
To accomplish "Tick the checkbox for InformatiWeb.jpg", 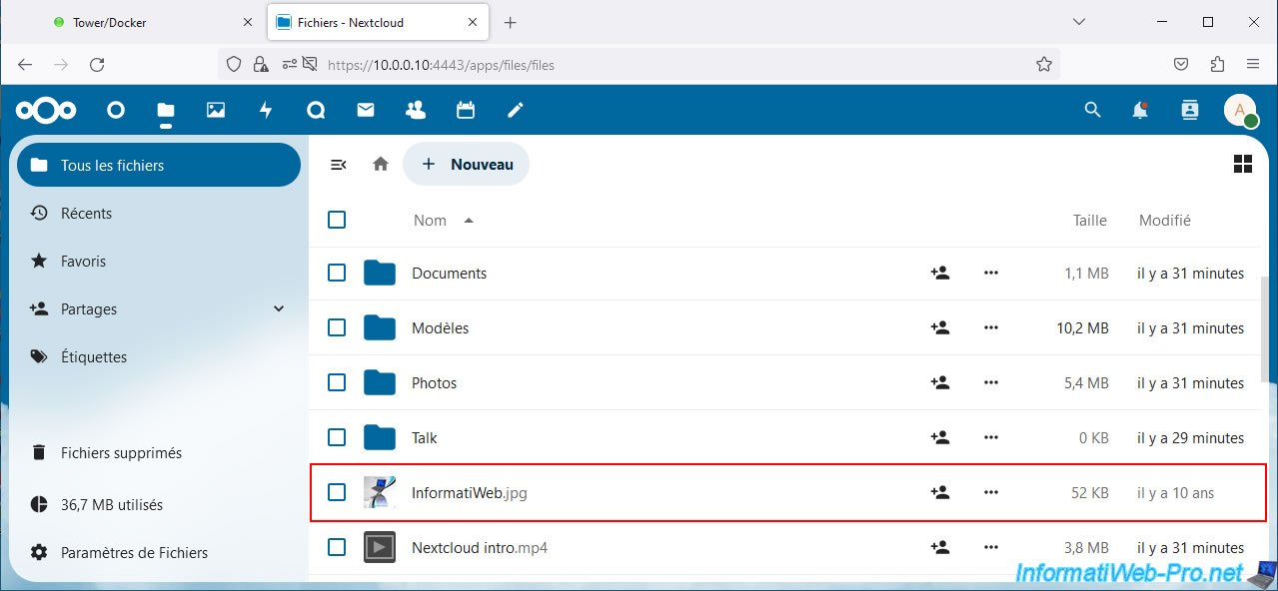I will [x=337, y=492].
